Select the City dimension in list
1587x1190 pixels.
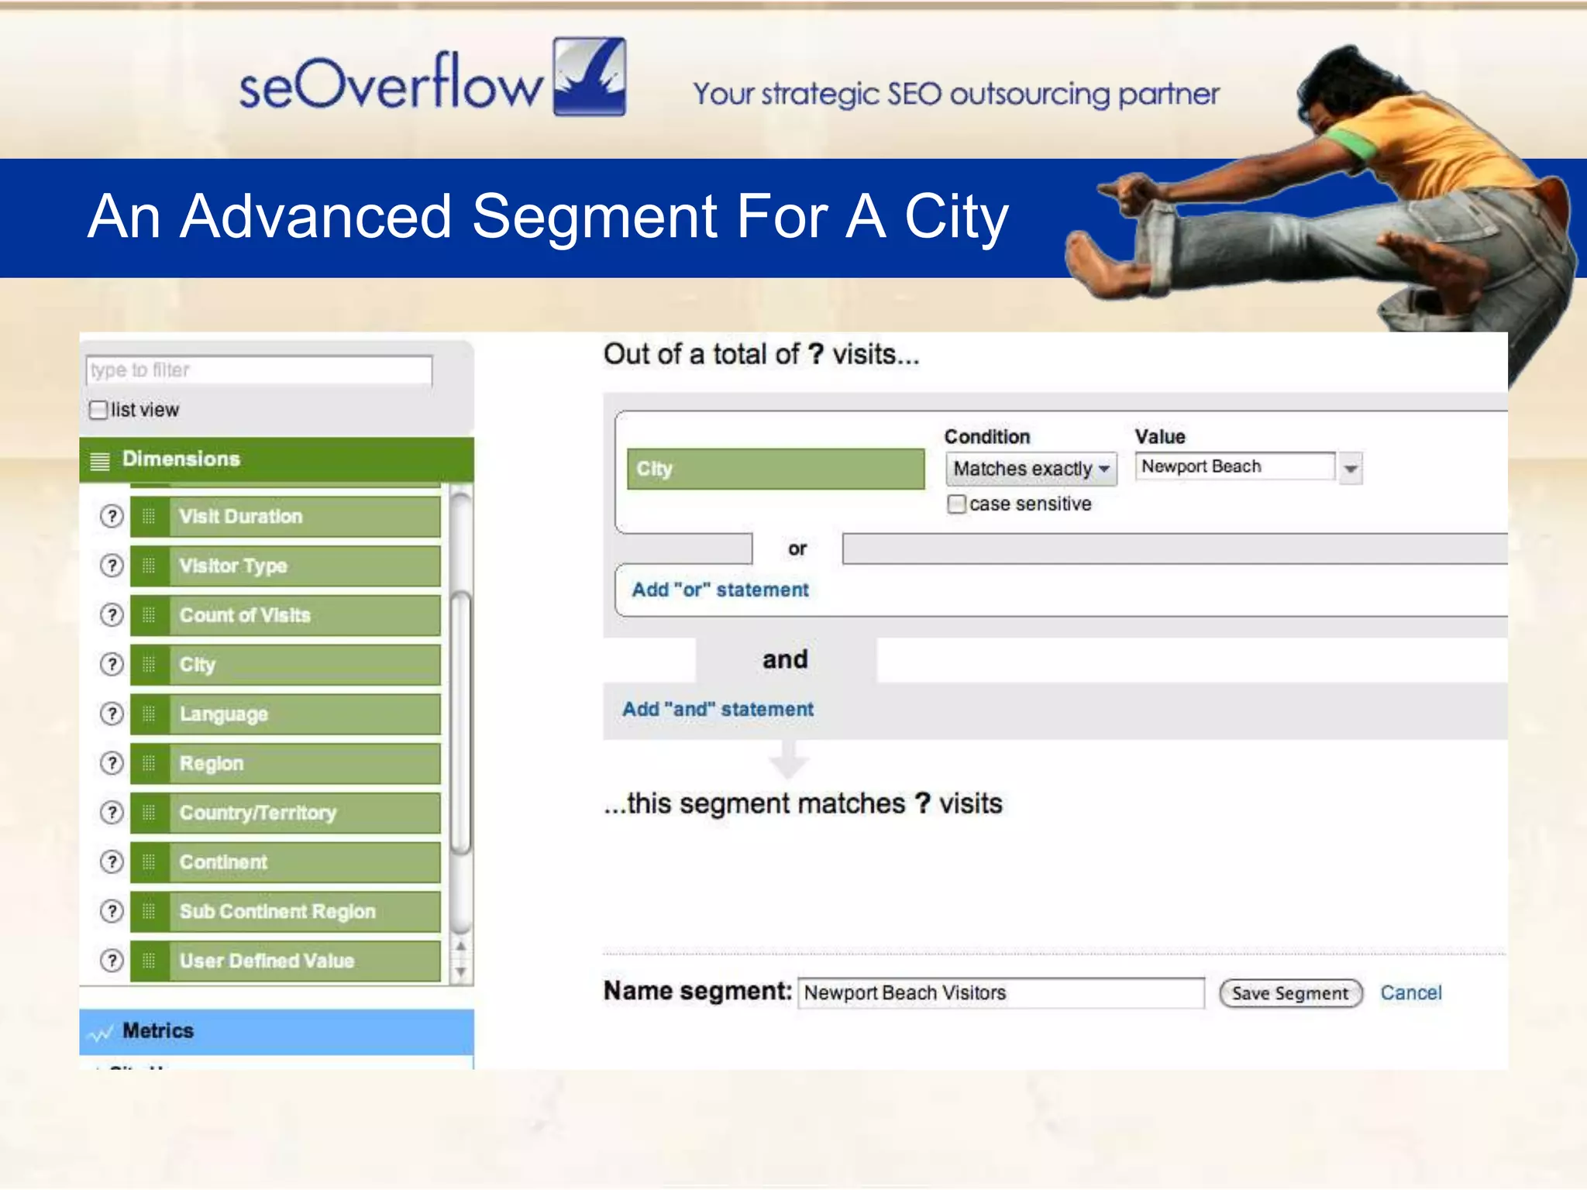(285, 664)
